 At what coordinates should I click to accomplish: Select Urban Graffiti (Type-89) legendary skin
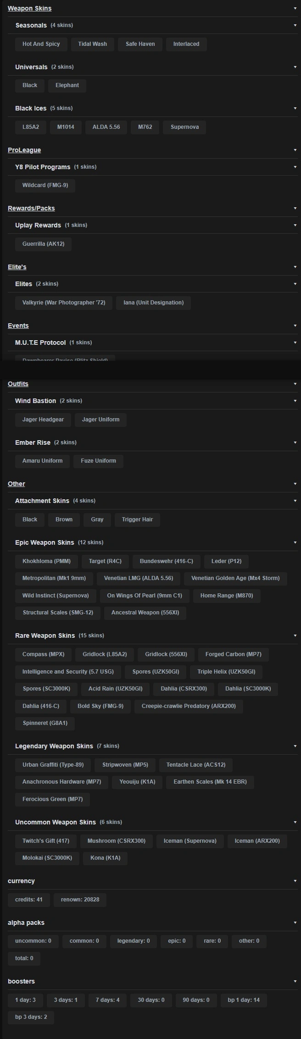tap(53, 765)
